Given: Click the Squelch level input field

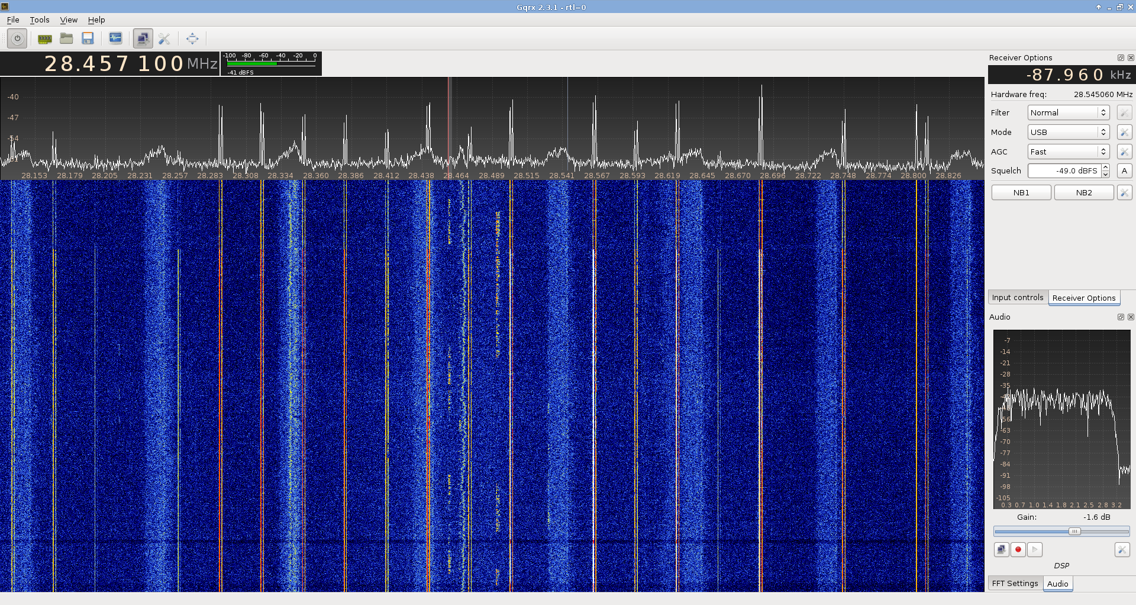Looking at the screenshot, I should (1064, 170).
